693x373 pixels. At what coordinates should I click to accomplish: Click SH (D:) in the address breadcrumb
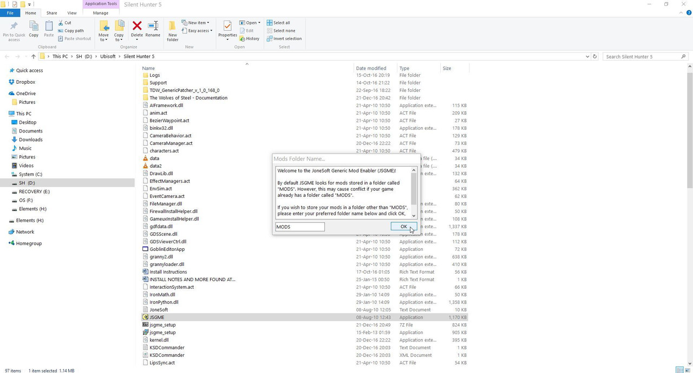83,56
